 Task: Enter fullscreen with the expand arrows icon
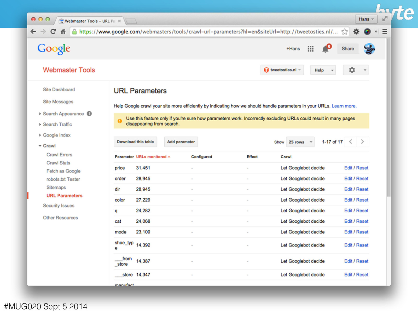[385, 19]
